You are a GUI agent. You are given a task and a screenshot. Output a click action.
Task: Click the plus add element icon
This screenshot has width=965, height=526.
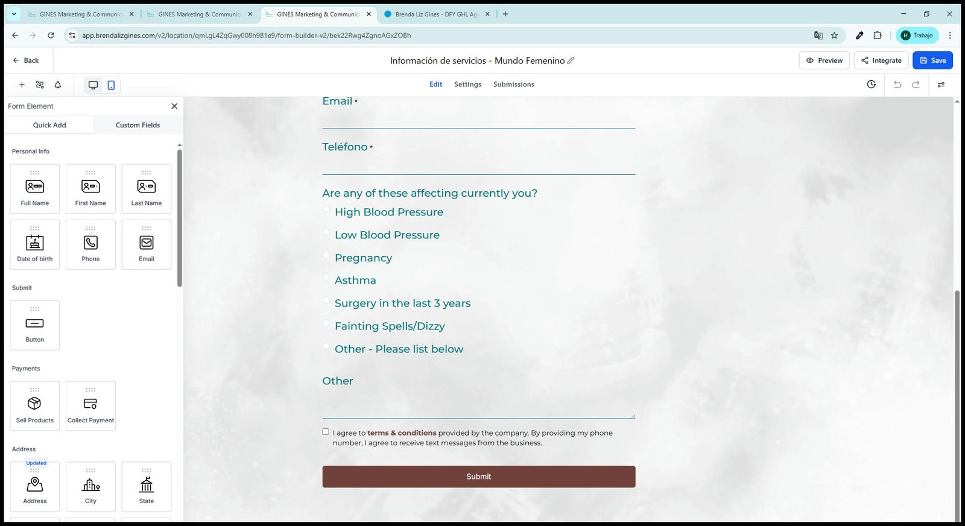(22, 85)
